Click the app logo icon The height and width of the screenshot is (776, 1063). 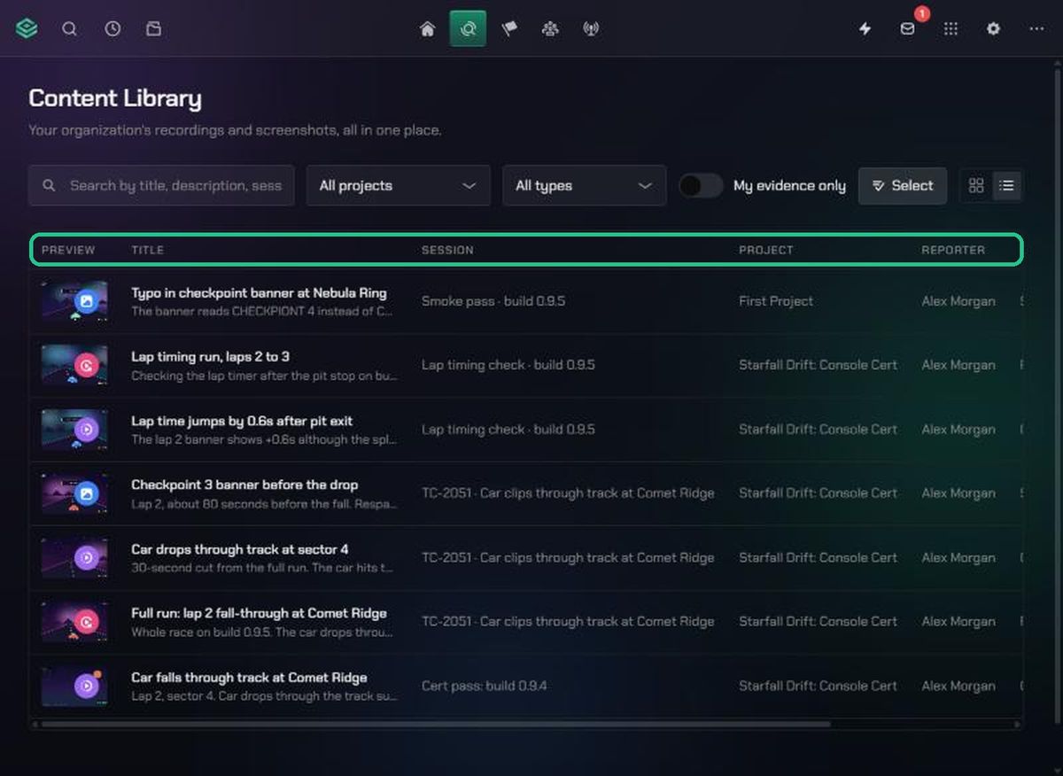[x=27, y=28]
